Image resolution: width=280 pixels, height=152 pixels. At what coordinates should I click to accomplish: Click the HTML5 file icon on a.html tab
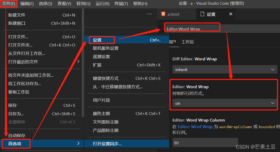pyautogui.click(x=163, y=14)
